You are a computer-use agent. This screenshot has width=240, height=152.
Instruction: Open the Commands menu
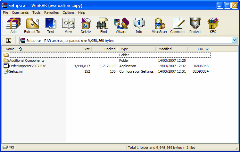coord(21,12)
